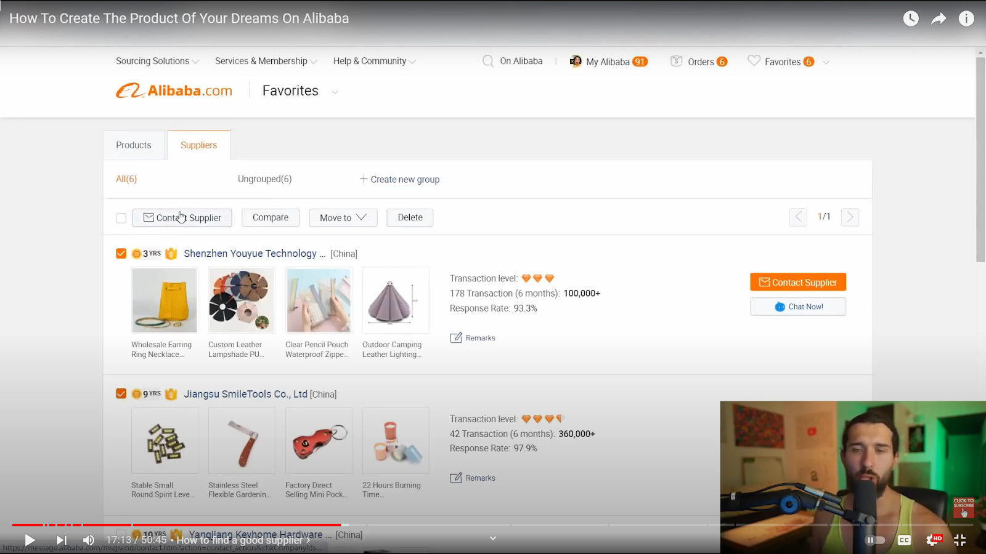This screenshot has height=554, width=986.
Task: Click the Orders clipboard icon
Action: pyautogui.click(x=677, y=61)
